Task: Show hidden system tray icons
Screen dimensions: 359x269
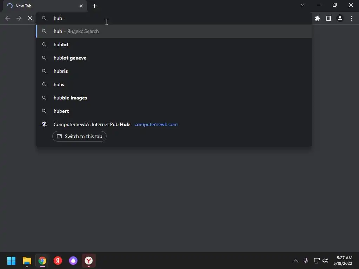Action: (296, 261)
